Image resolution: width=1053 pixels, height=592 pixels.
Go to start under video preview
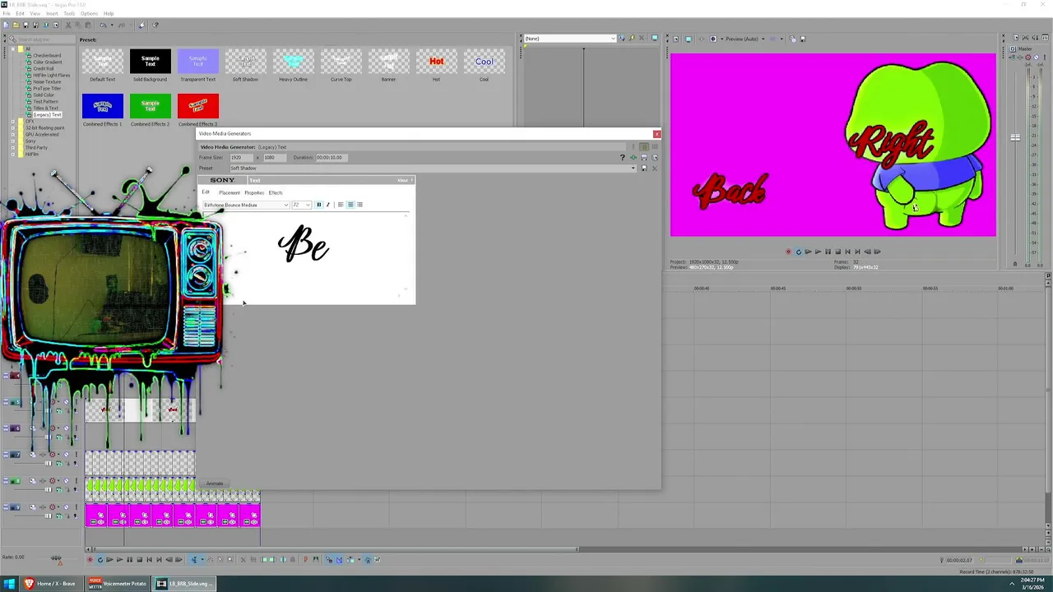tap(847, 252)
